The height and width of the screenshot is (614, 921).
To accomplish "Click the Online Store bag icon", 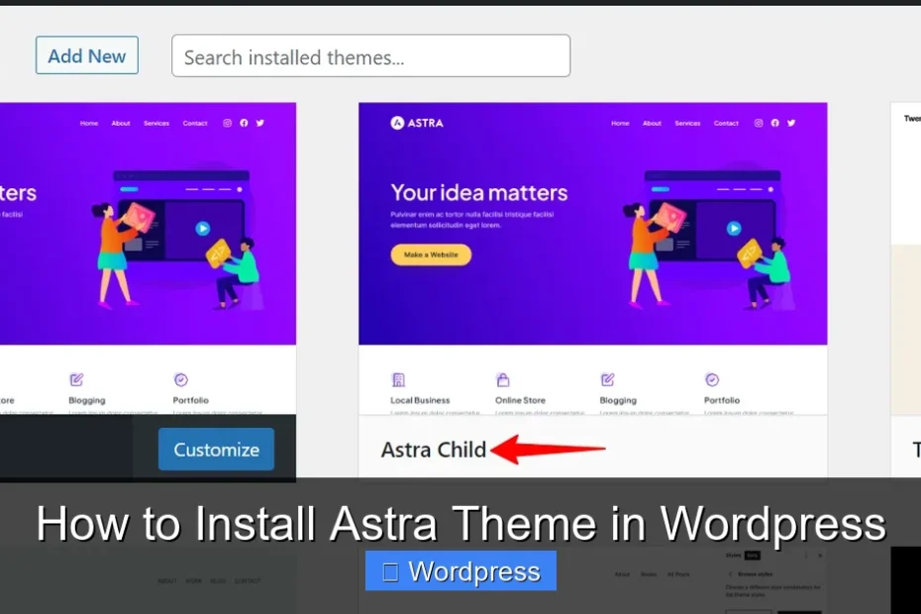I will pyautogui.click(x=503, y=379).
